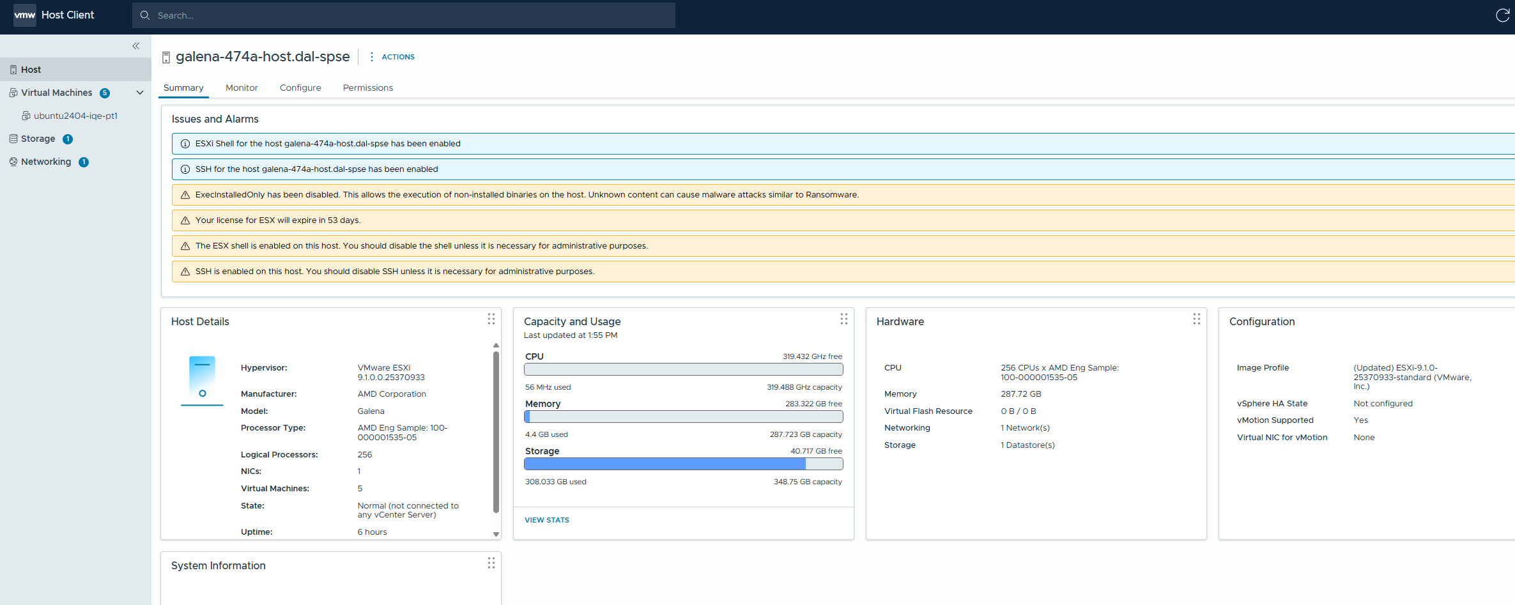Image resolution: width=1515 pixels, height=605 pixels.
Task: Click the Networking count badge
Action: click(x=84, y=162)
